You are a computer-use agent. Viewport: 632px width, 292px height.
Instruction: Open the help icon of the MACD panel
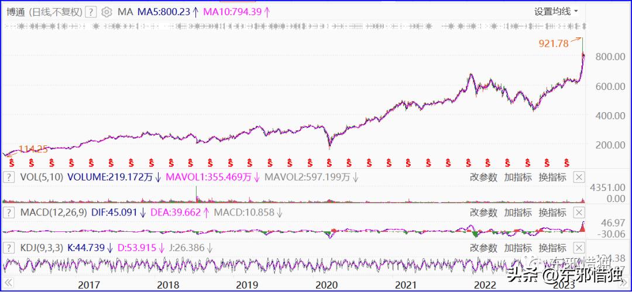(x=9, y=213)
